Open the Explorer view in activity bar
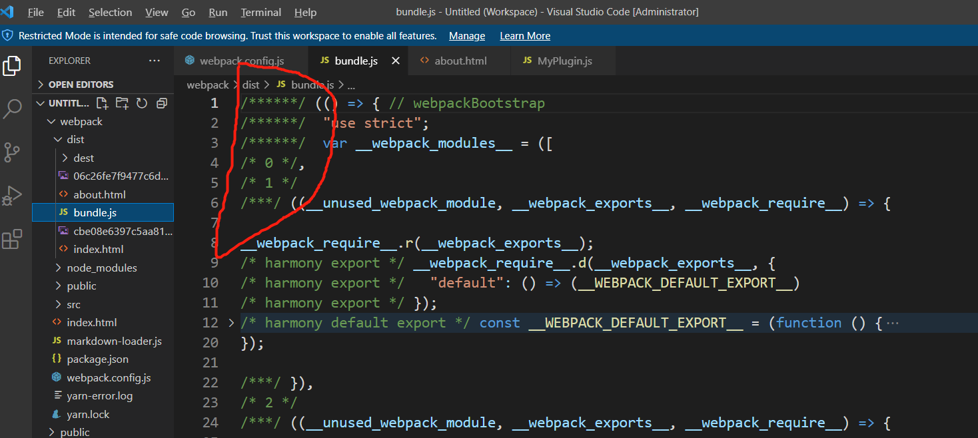This screenshot has width=978, height=438. [13, 66]
